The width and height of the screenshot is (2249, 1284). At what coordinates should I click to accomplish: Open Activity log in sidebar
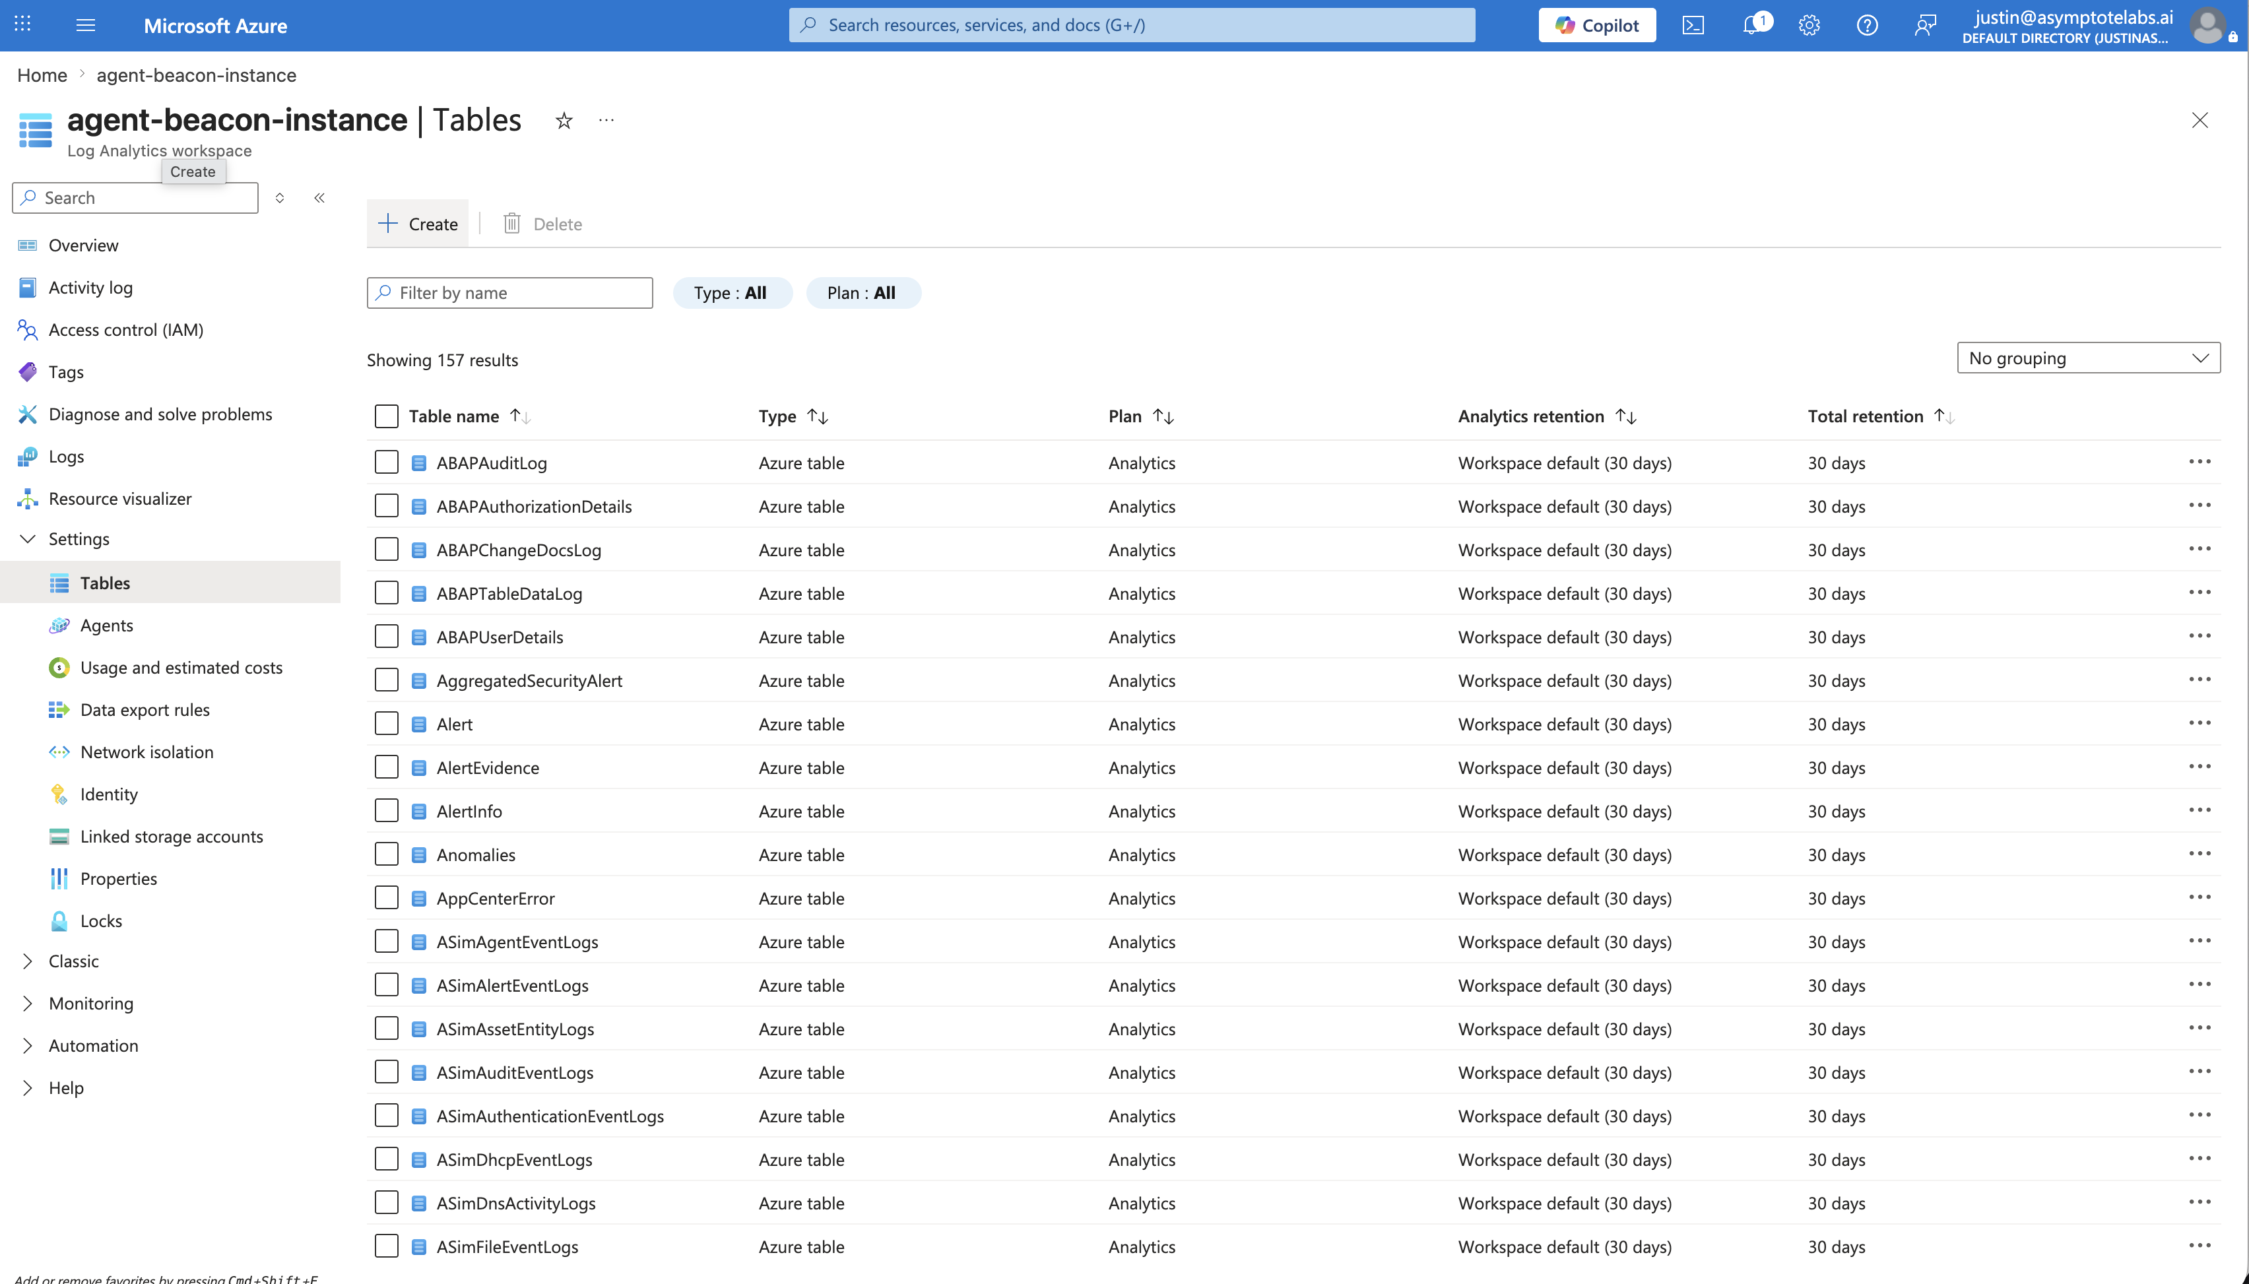[x=90, y=288]
